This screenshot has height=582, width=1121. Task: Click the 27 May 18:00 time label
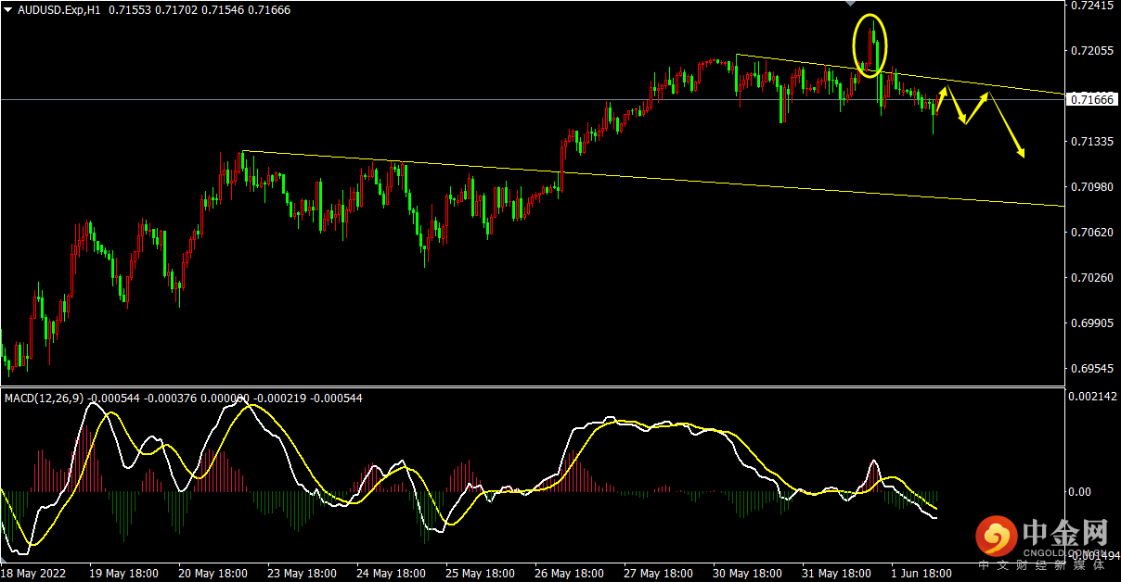[658, 573]
